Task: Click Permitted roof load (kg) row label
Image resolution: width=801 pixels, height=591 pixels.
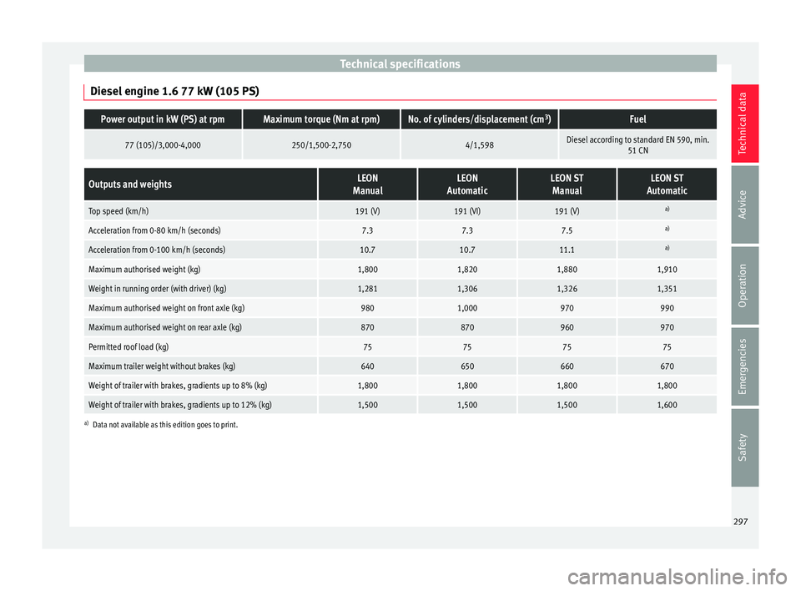Action: click(128, 347)
